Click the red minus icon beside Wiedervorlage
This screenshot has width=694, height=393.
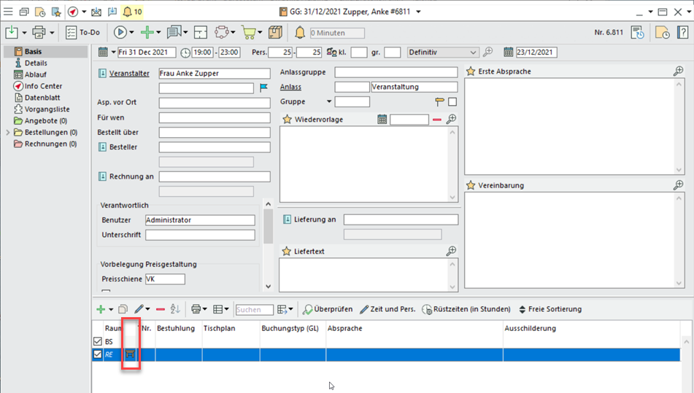click(x=437, y=120)
